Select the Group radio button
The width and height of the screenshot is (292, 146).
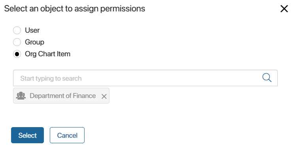coord(17,42)
